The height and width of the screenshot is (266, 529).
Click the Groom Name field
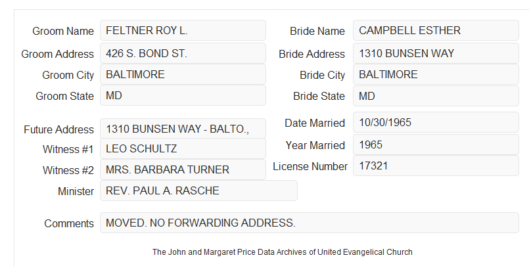(183, 30)
